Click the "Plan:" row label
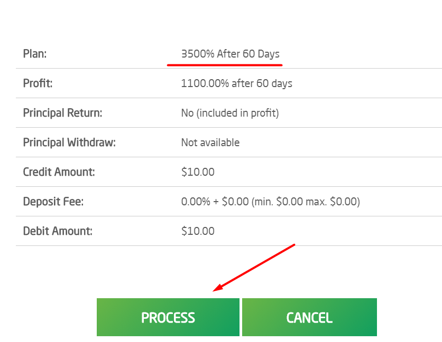 (x=35, y=54)
